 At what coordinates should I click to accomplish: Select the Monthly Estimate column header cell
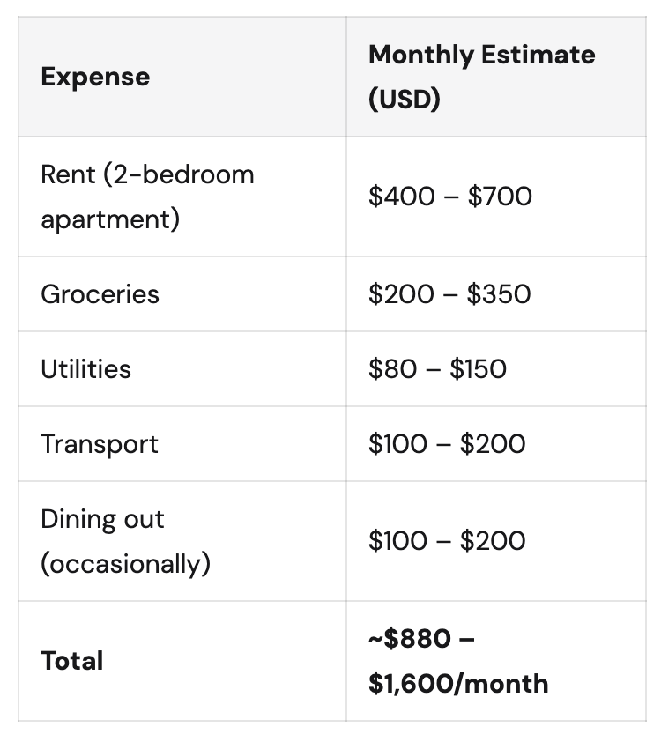point(481,77)
